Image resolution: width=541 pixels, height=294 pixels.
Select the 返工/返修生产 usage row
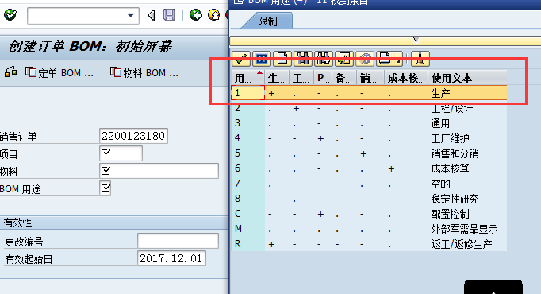(x=369, y=244)
